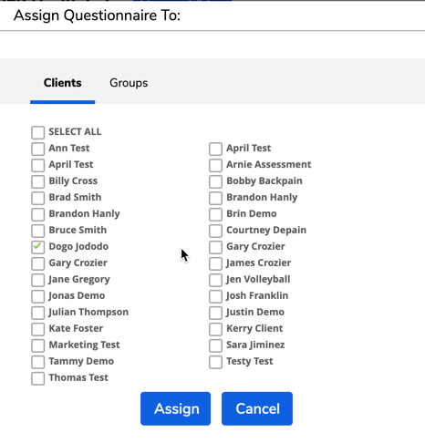Check the Marketing Test checkbox
The height and width of the screenshot is (443, 425).
(37, 345)
